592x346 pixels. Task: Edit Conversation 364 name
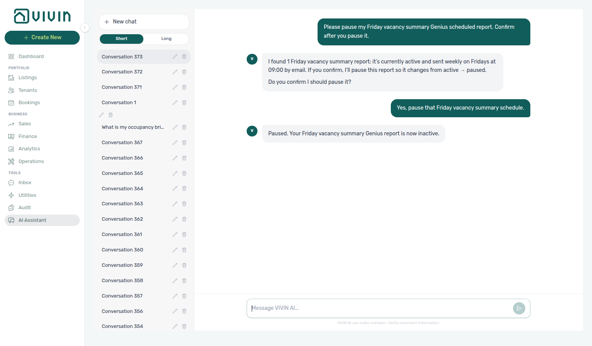175,188
